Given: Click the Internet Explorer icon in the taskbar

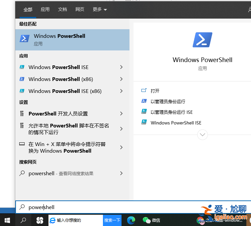Looking at the screenshot, I should pyautogui.click(x=52, y=220).
